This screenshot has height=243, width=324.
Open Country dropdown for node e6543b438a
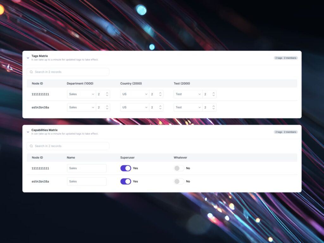[x=135, y=108]
